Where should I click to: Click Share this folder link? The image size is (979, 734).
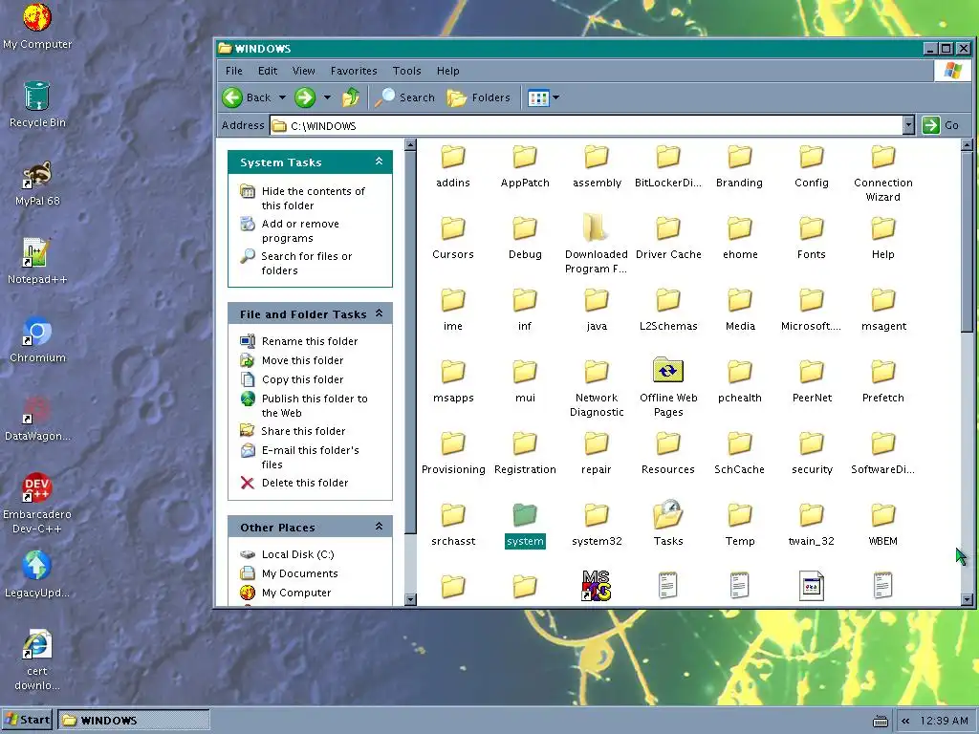click(294, 431)
